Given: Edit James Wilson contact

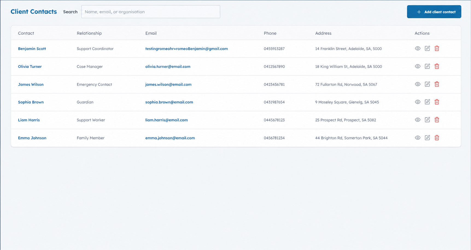Looking at the screenshot, I should coord(427,84).
